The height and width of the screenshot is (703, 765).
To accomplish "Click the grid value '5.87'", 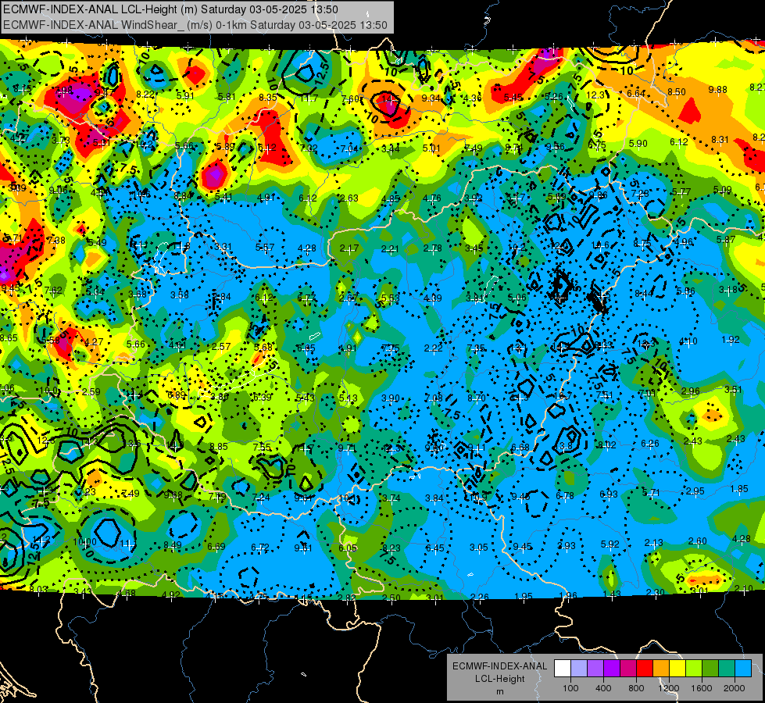I will click(x=726, y=240).
